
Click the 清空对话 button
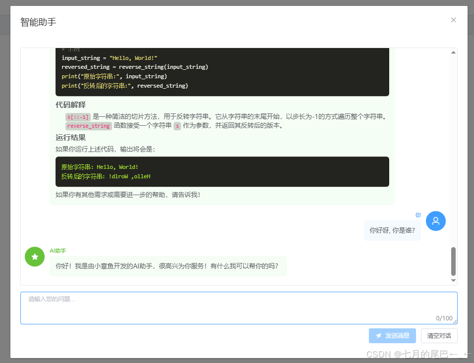pos(439,336)
